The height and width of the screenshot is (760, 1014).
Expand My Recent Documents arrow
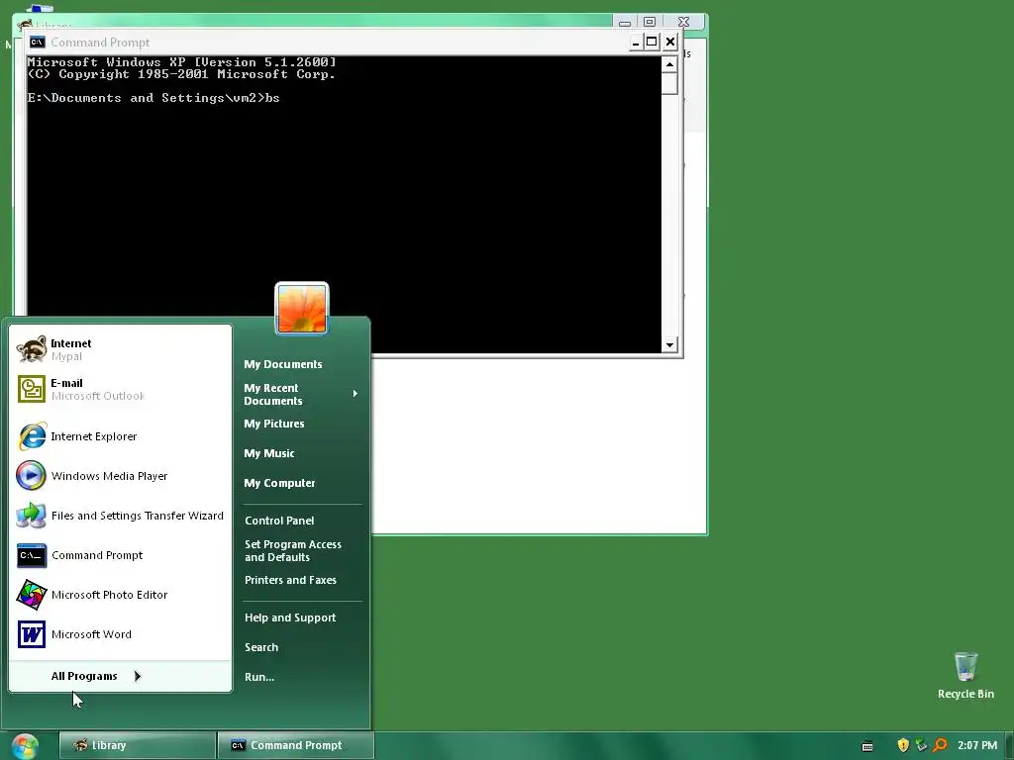coord(355,394)
